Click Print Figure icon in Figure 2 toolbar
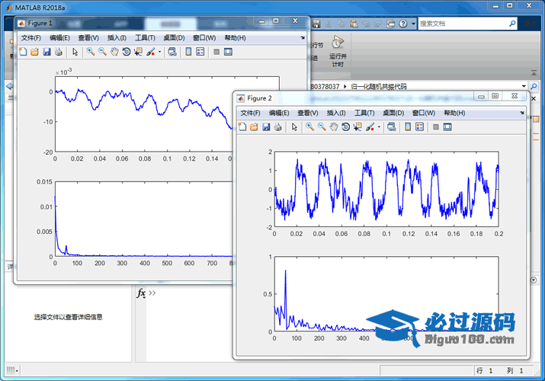 (278, 127)
